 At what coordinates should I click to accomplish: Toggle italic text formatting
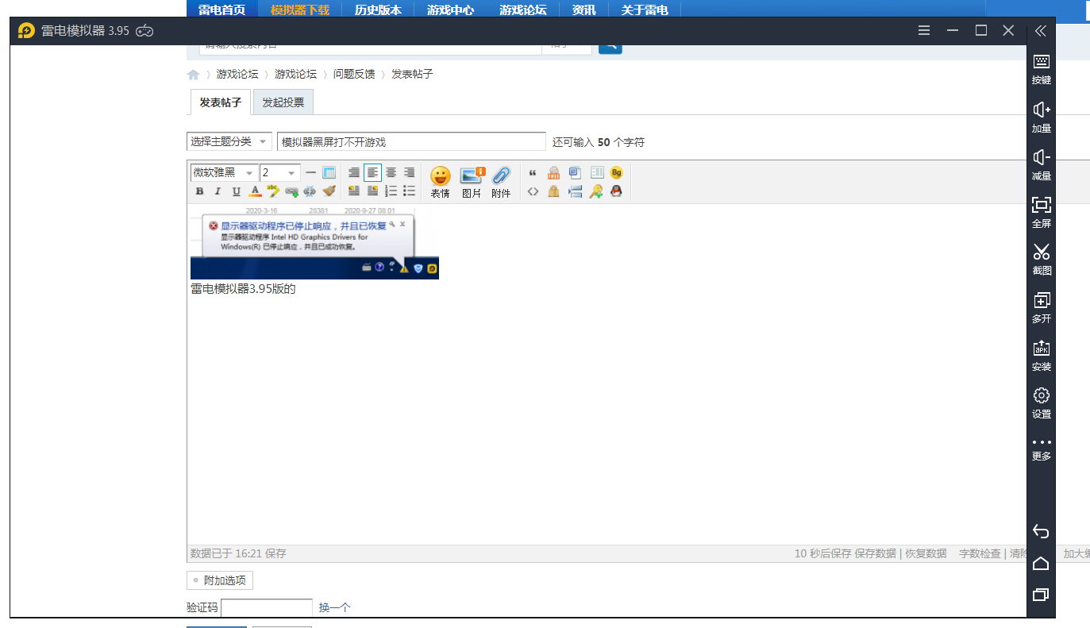[x=218, y=191]
